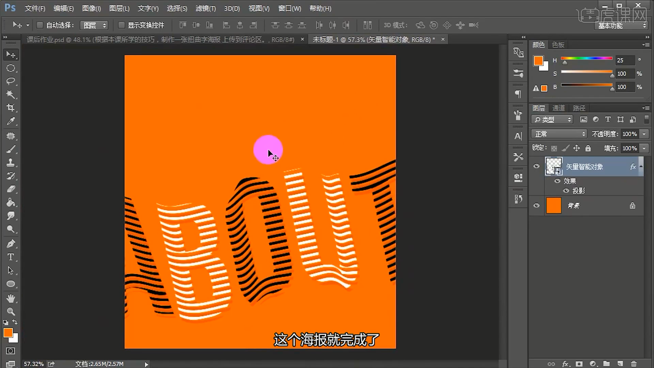Open the 基本功能 workspace dropdown
654x368 pixels.
pyautogui.click(x=622, y=26)
